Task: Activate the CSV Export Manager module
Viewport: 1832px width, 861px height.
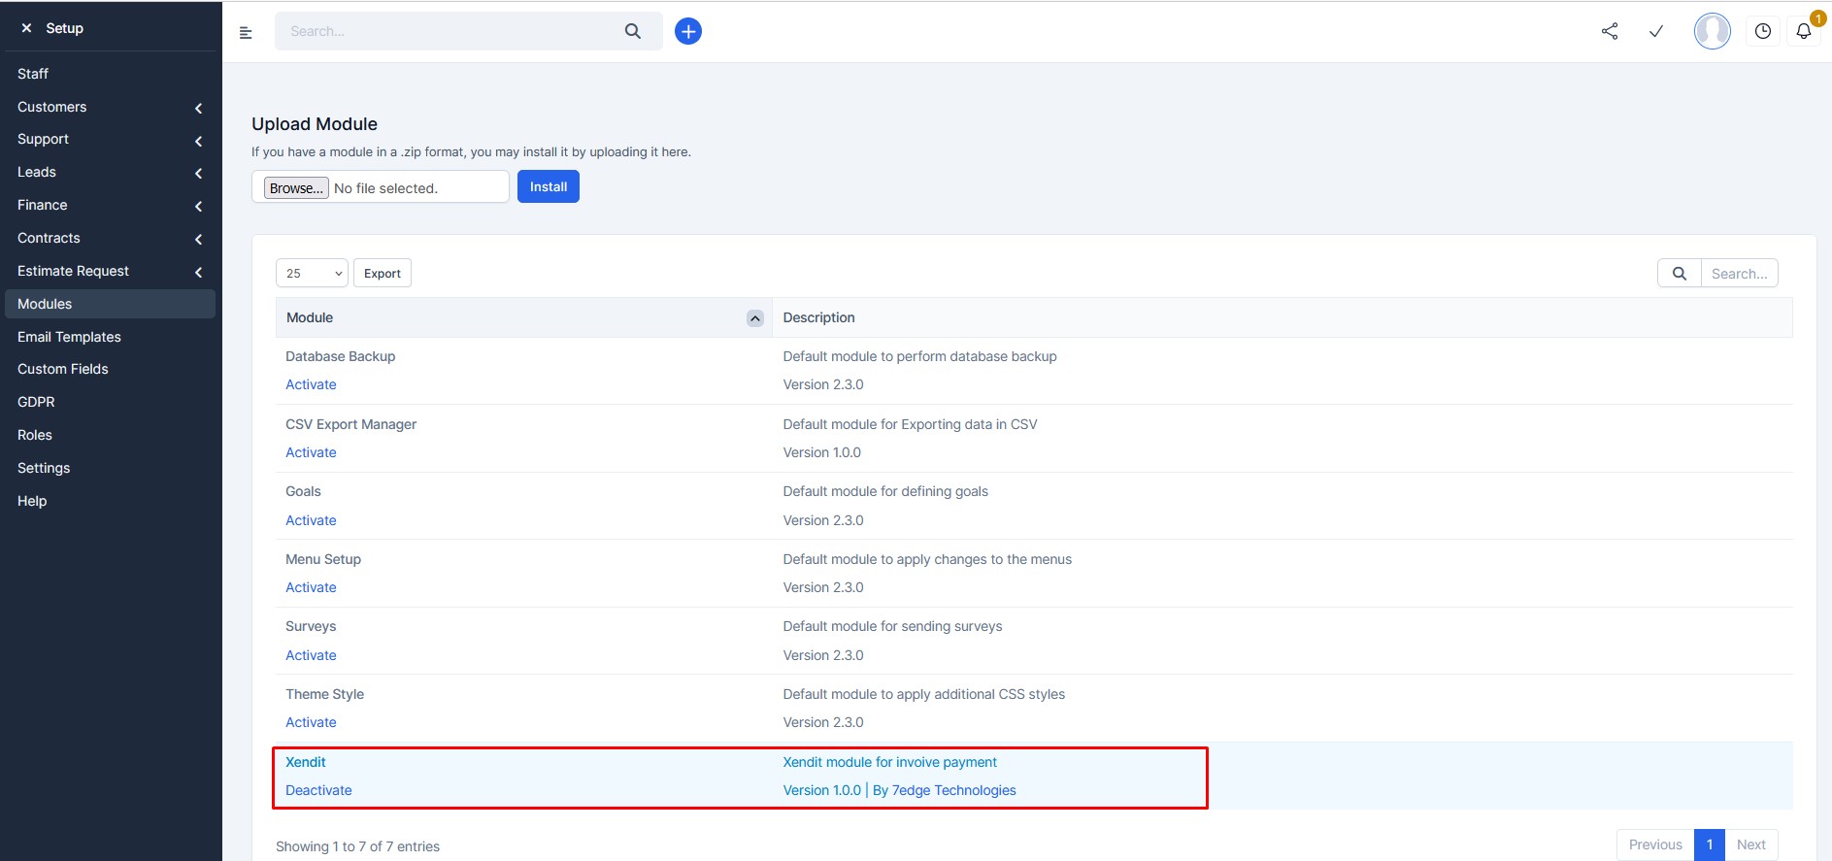Action: pyautogui.click(x=311, y=452)
